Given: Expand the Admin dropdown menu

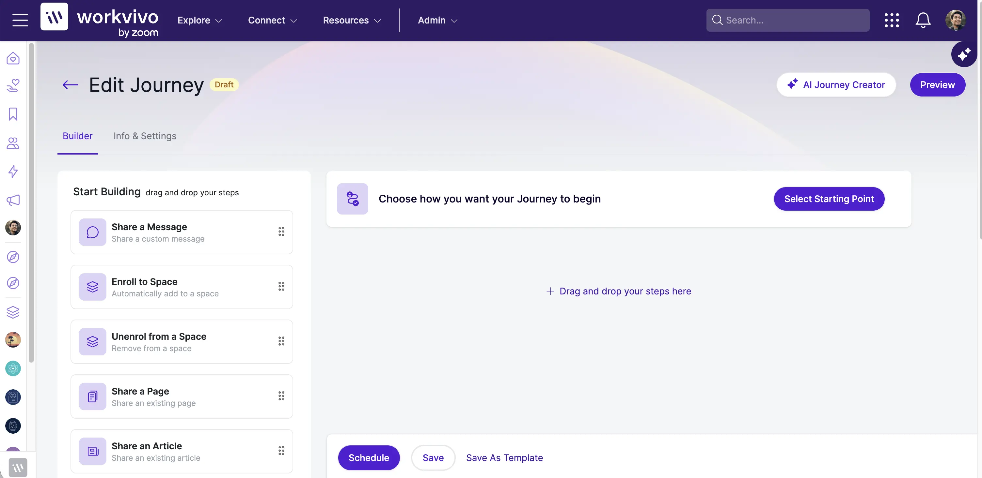Looking at the screenshot, I should [x=438, y=20].
